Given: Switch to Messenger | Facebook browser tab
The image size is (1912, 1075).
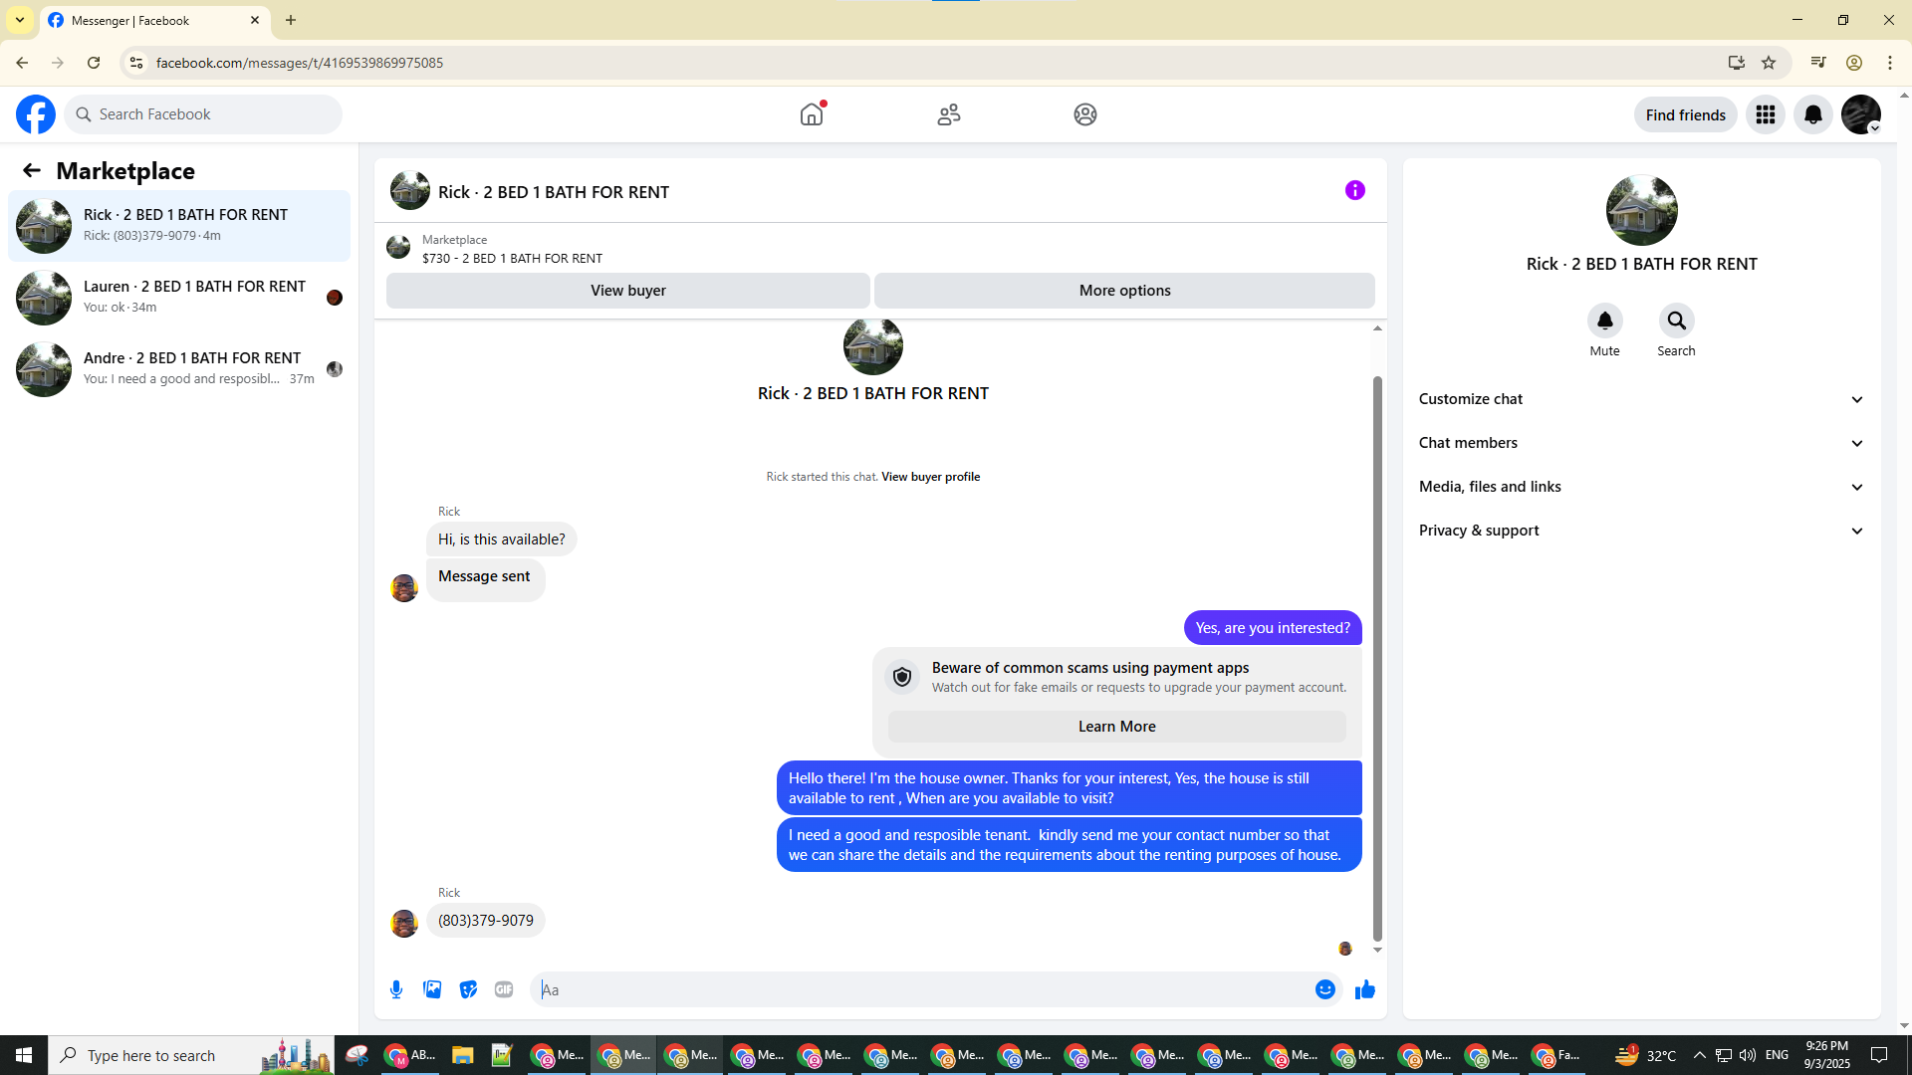Looking at the screenshot, I should coord(154,21).
